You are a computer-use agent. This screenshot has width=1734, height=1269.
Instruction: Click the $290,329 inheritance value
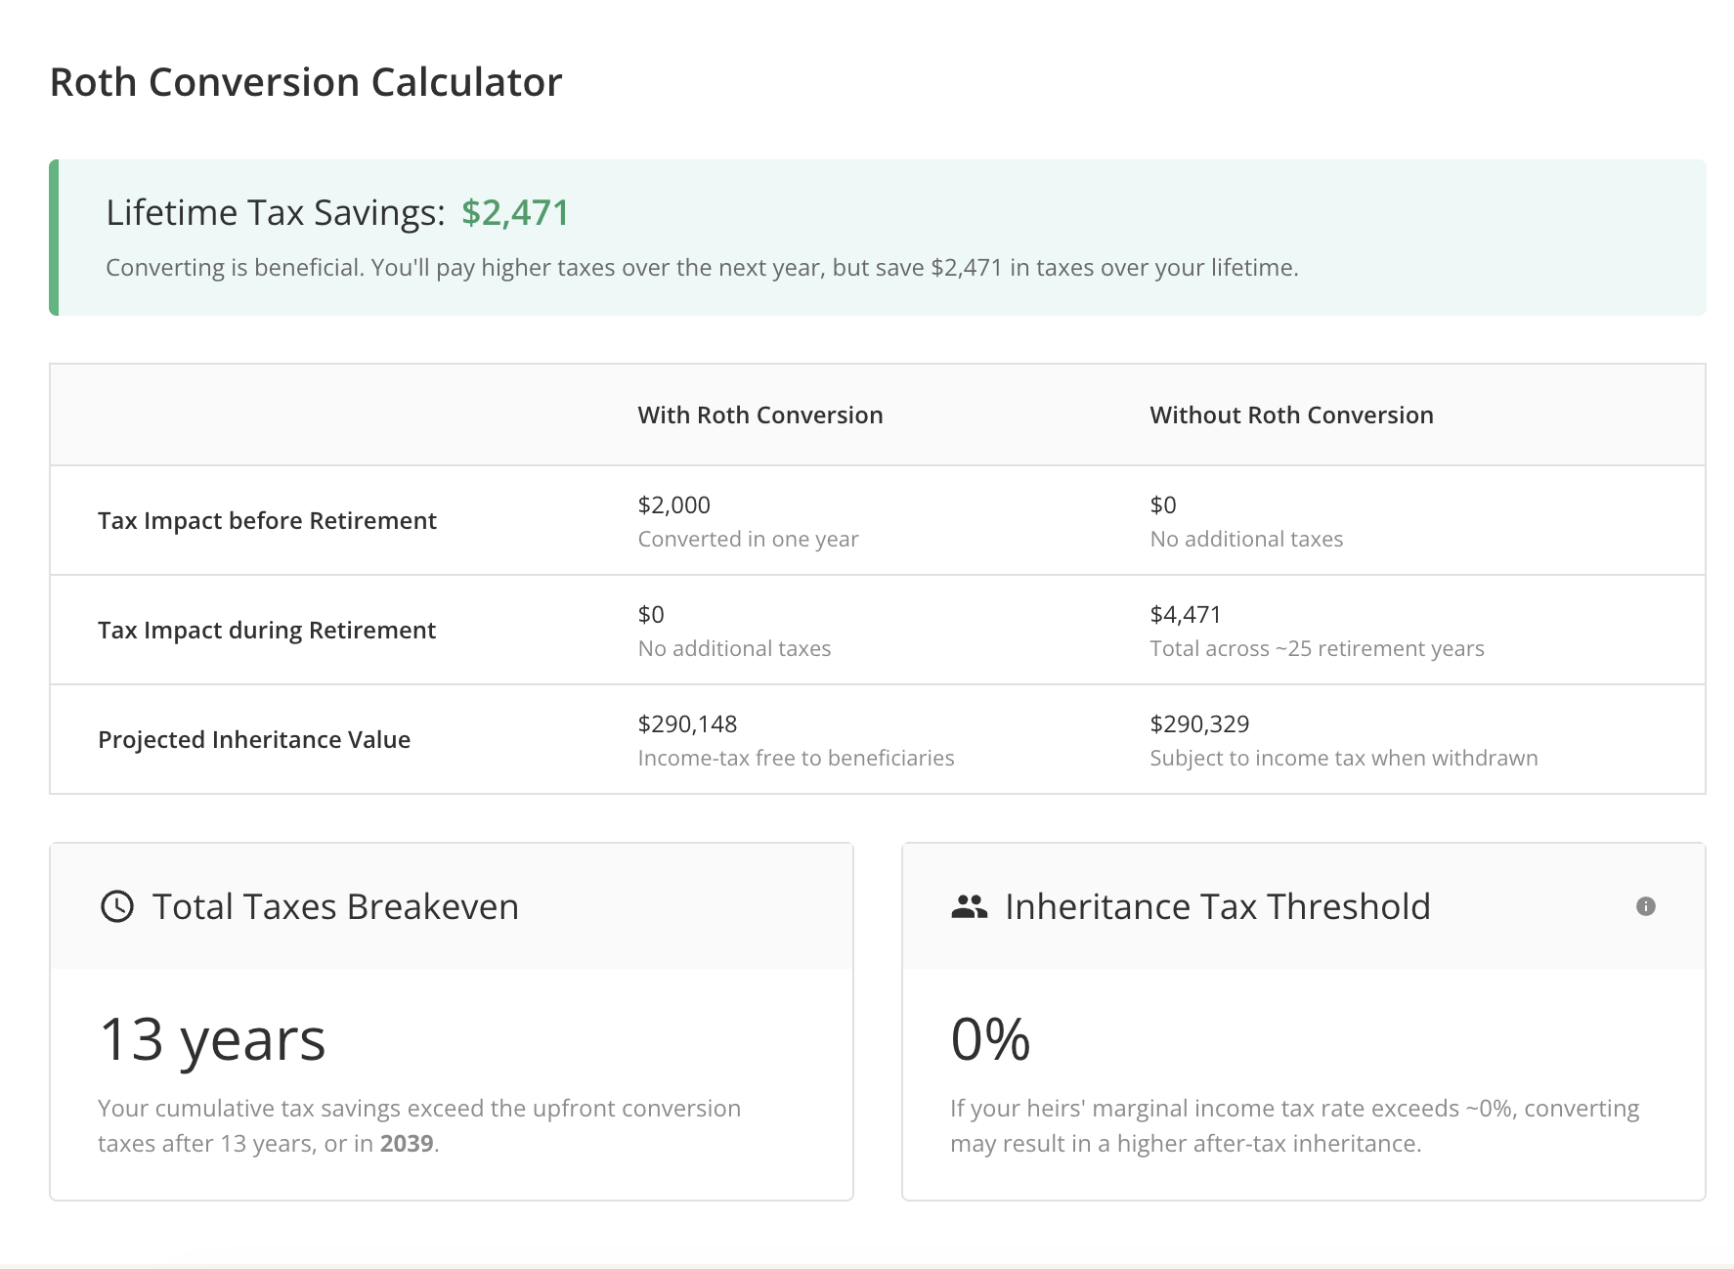click(x=1199, y=724)
